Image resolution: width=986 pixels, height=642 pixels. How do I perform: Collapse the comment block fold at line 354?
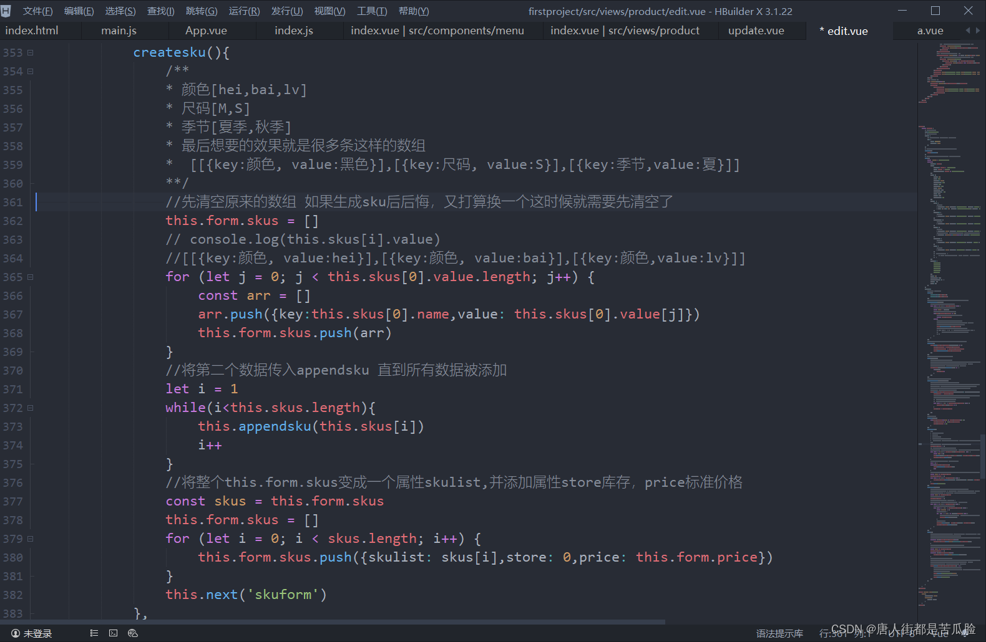coord(30,72)
